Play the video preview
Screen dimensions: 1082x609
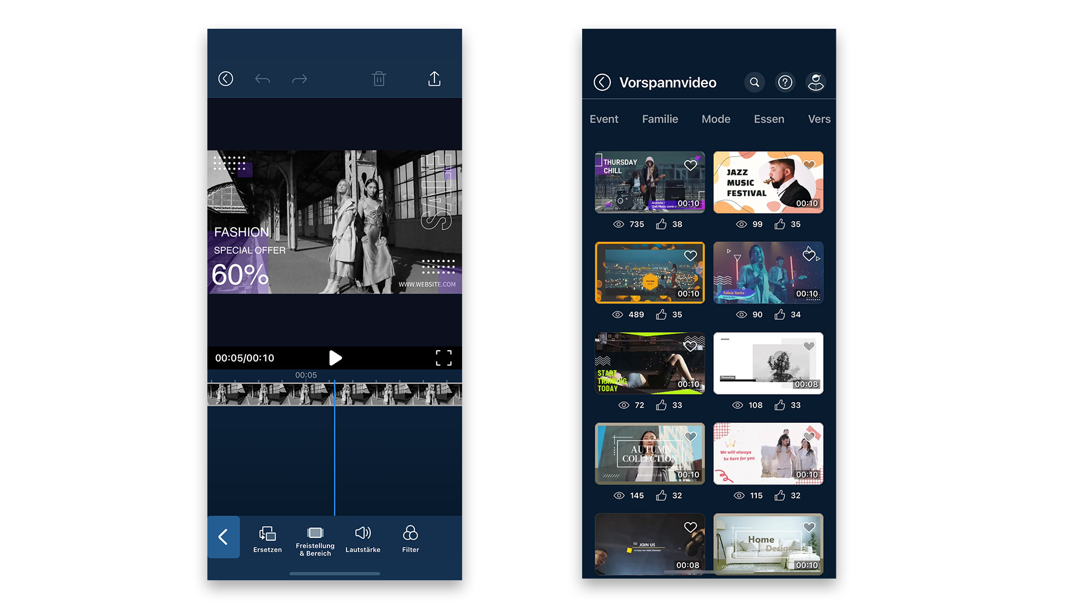(x=335, y=358)
